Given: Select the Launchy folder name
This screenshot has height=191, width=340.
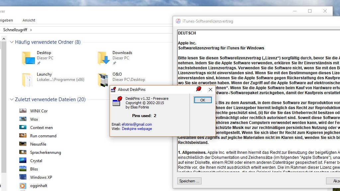Looking at the screenshot, I should pos(44,74).
